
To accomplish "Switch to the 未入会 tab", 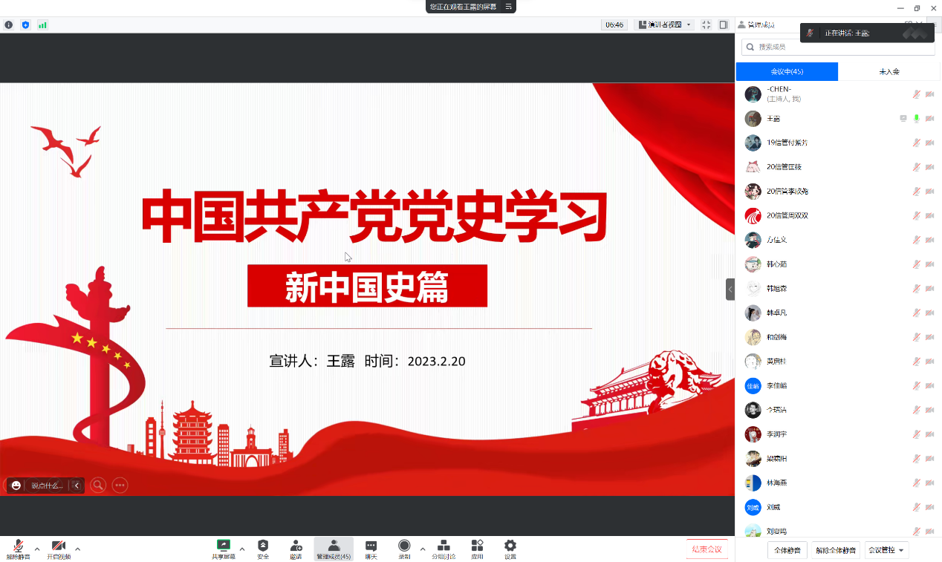I will (889, 72).
